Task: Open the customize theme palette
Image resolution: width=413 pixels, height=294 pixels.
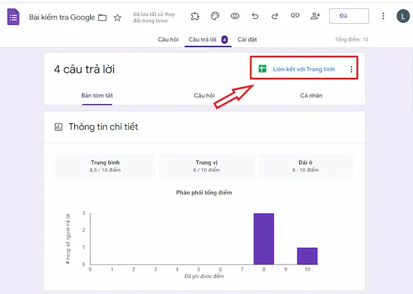Action: tap(215, 16)
